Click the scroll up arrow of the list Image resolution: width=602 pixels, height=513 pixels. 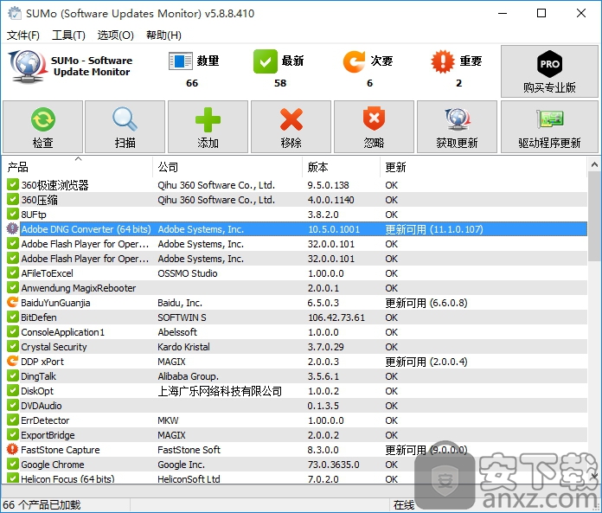coord(594,165)
